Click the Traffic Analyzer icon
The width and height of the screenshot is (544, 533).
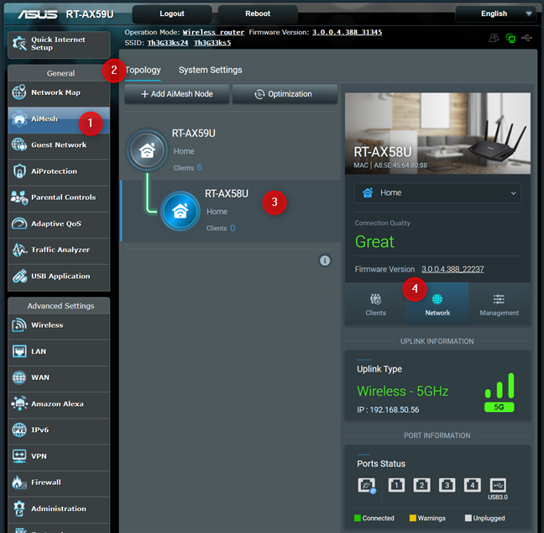click(19, 250)
